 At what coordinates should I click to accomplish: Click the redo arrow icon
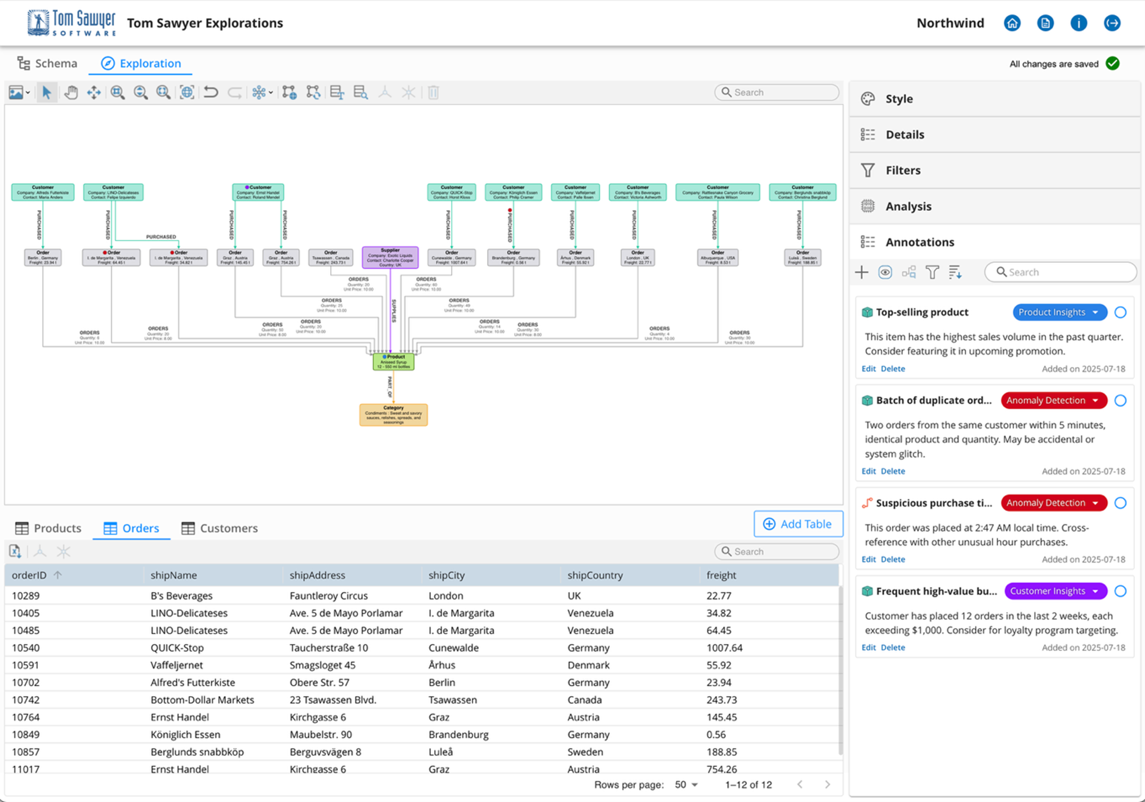(234, 92)
